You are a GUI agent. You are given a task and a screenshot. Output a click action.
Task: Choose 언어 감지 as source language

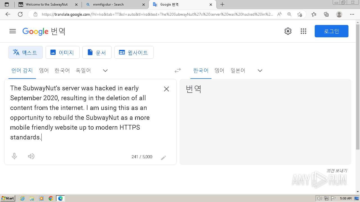click(22, 70)
